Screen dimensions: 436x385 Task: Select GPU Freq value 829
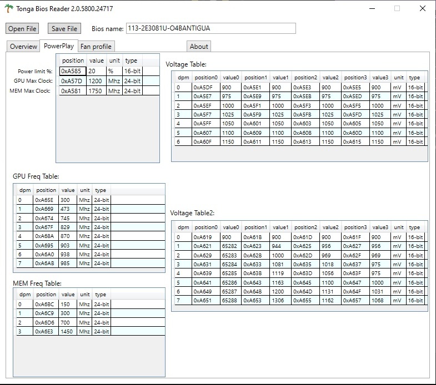coord(68,227)
